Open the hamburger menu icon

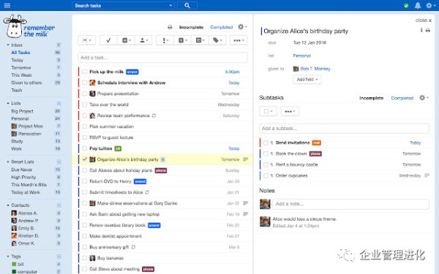tap(7, 5)
